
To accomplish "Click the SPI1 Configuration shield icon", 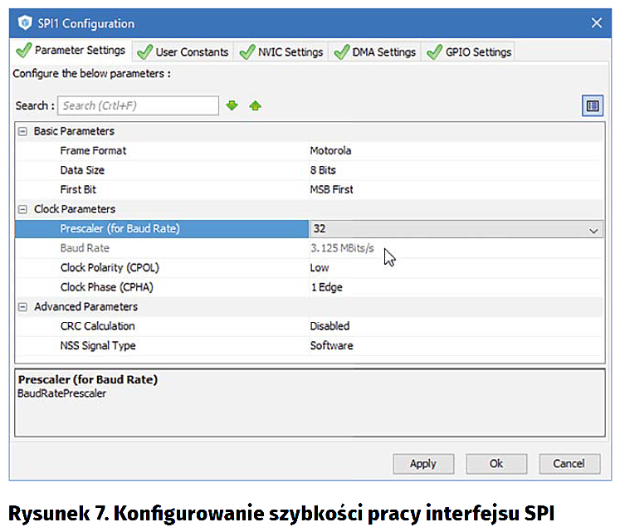I will click(26, 23).
